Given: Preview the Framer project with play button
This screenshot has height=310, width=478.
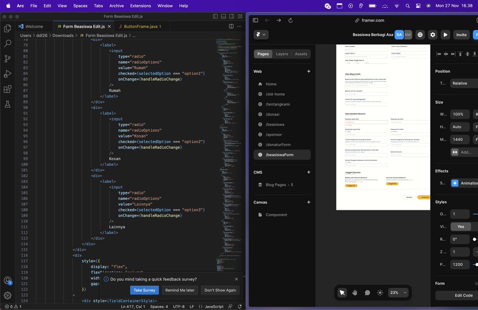Looking at the screenshot, I should (445, 35).
